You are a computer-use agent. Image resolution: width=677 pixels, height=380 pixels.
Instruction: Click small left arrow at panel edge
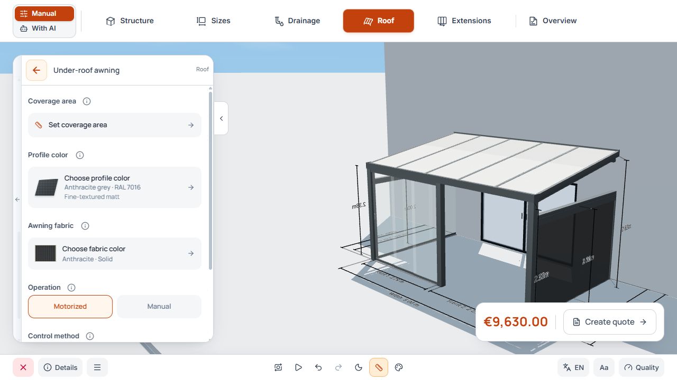[17, 199]
